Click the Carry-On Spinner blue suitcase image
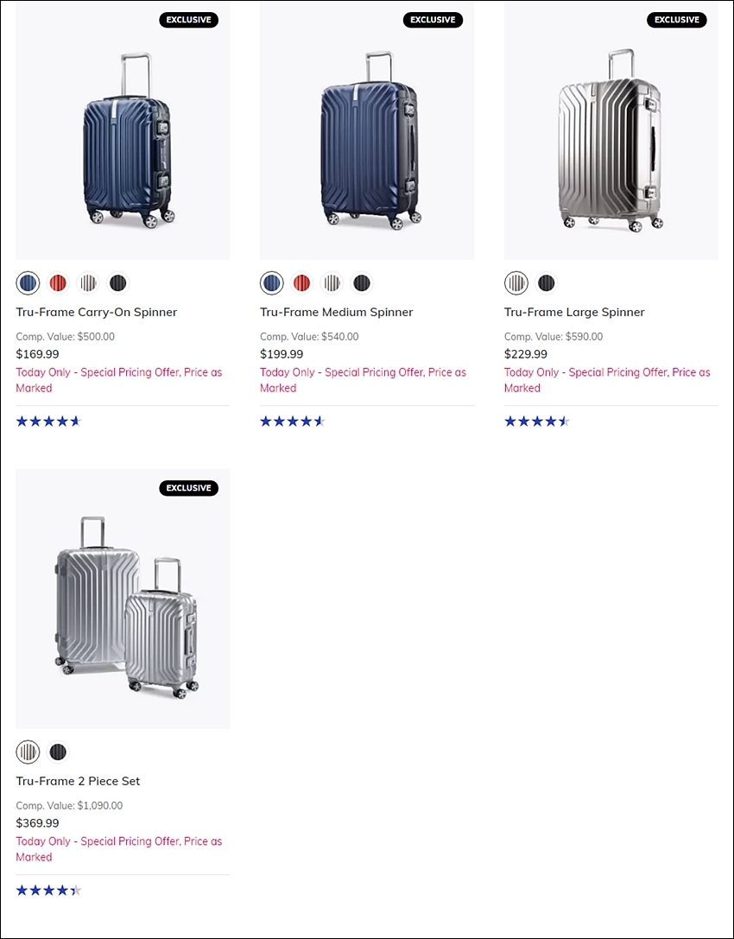This screenshot has width=734, height=939. pyautogui.click(x=123, y=132)
